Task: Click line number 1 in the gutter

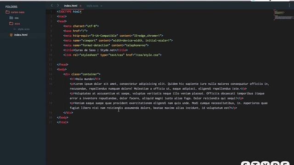Action: pyautogui.click(x=51, y=11)
